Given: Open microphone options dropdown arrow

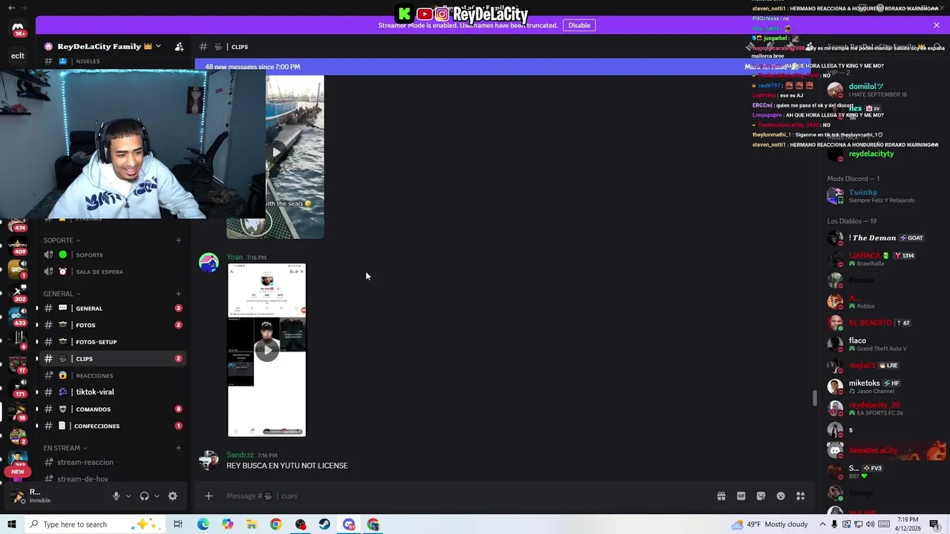Looking at the screenshot, I should pos(128,496).
